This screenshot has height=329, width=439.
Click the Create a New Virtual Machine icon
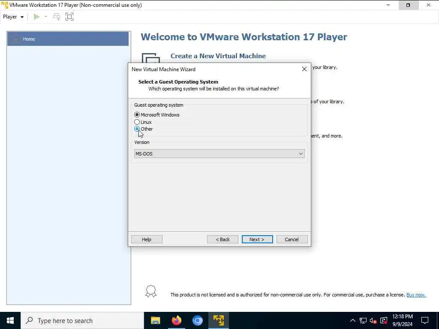coord(150,58)
